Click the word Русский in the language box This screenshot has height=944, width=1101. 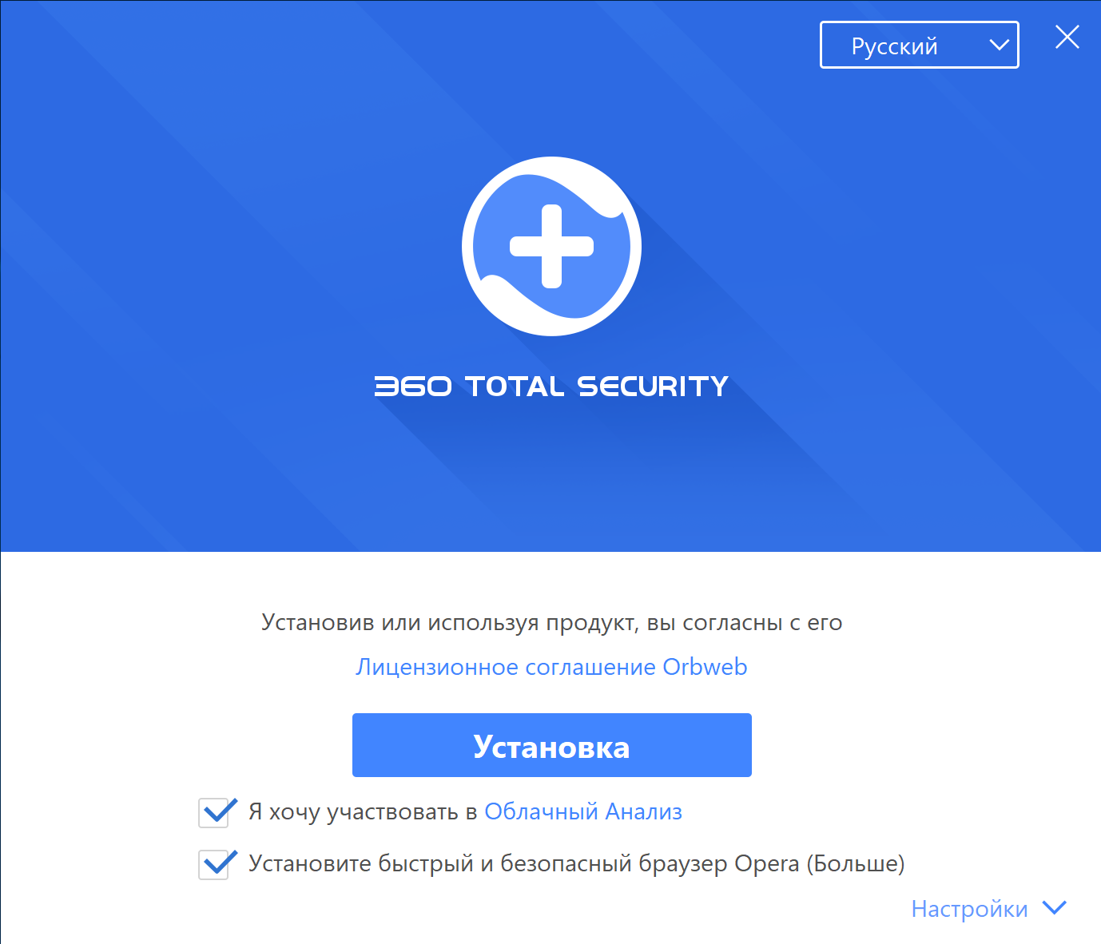[894, 46]
